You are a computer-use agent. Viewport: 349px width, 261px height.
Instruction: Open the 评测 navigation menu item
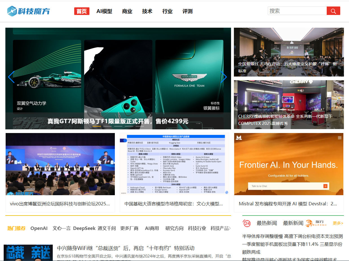[187, 11]
